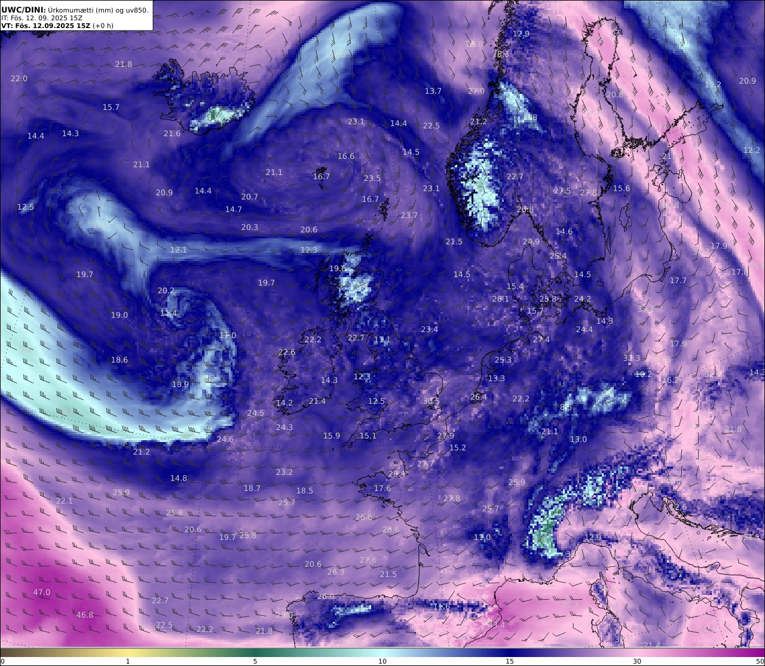Click the 15.2 value label
Image resolution: width=765 pixels, height=666 pixels.
[458, 448]
